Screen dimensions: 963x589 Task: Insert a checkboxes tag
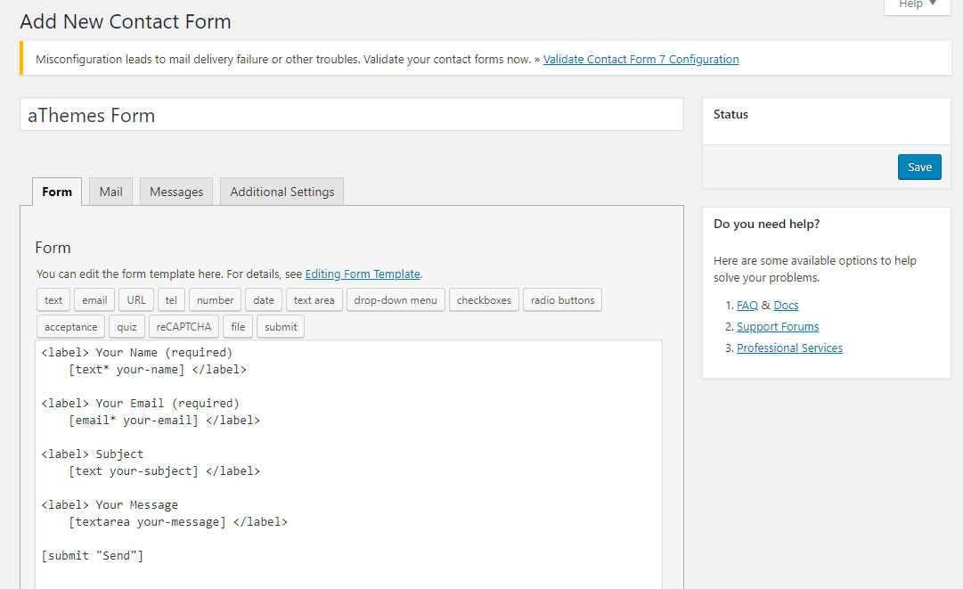(484, 300)
